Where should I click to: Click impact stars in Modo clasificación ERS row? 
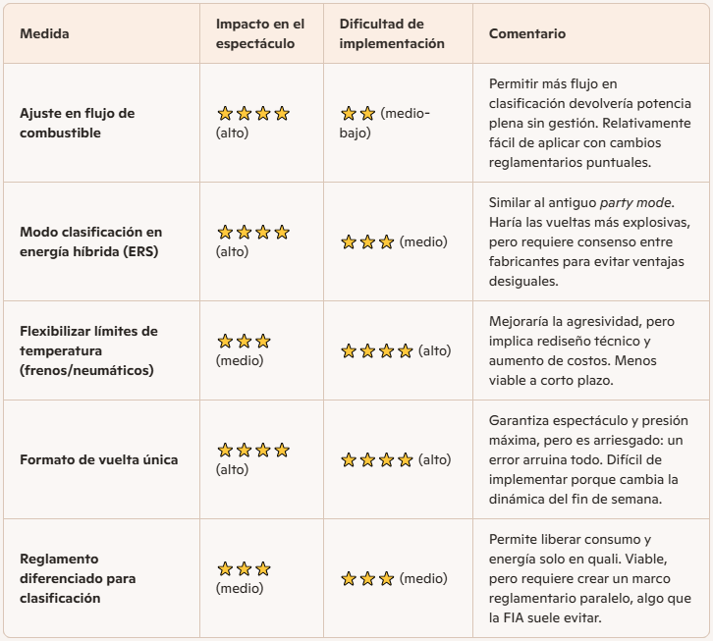[252, 233]
